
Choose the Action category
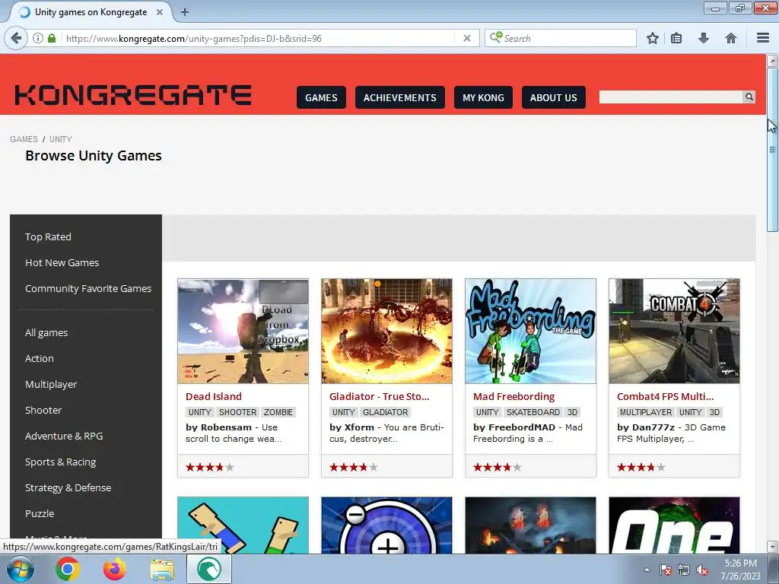(40, 359)
